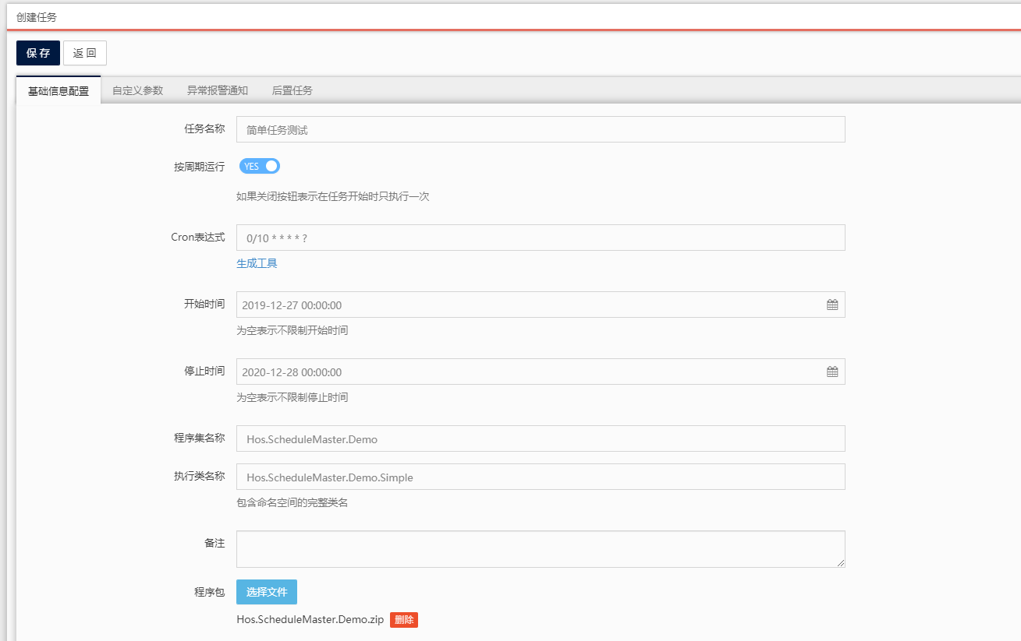Click the calendar icon in 开始时间 field

[832, 305]
